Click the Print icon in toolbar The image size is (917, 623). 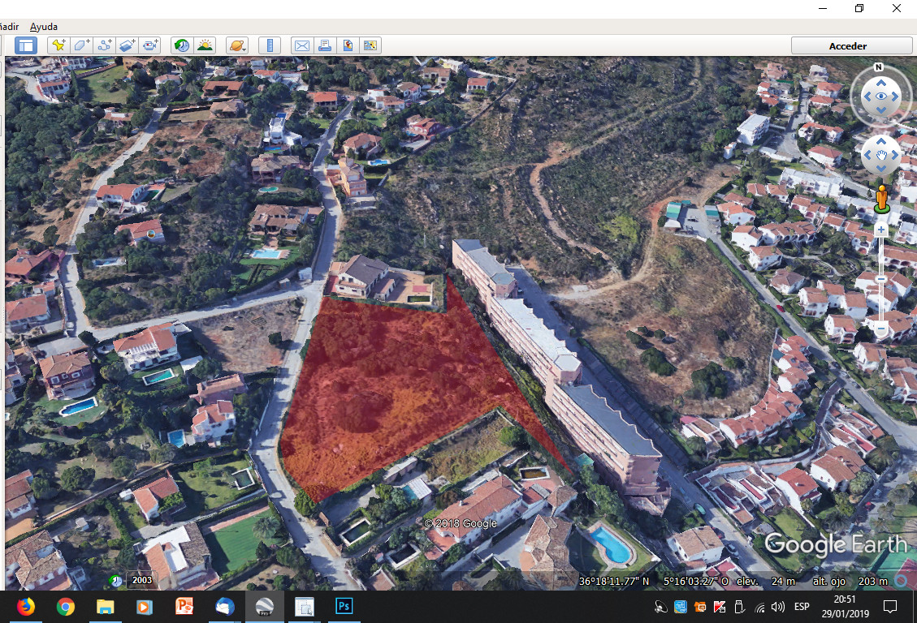pos(325,45)
